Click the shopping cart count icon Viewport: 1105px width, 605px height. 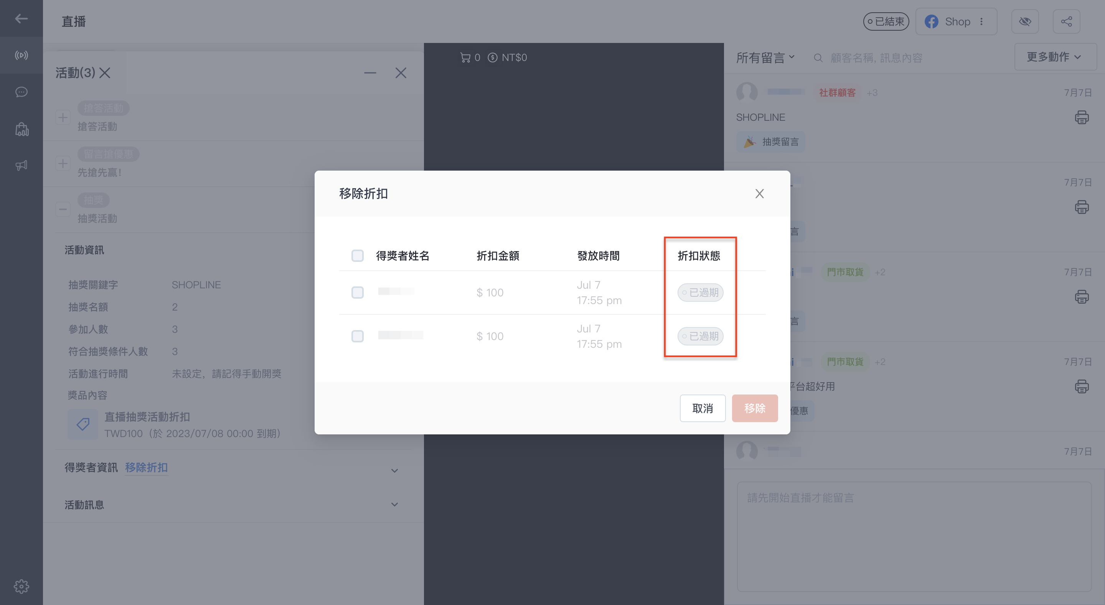click(x=465, y=58)
